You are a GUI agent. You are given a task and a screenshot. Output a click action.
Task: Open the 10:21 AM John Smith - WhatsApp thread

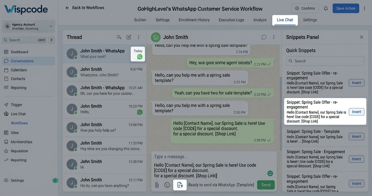click(104, 91)
